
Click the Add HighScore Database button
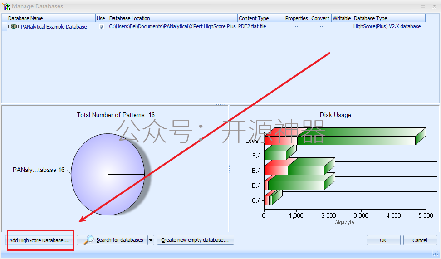[x=39, y=240]
